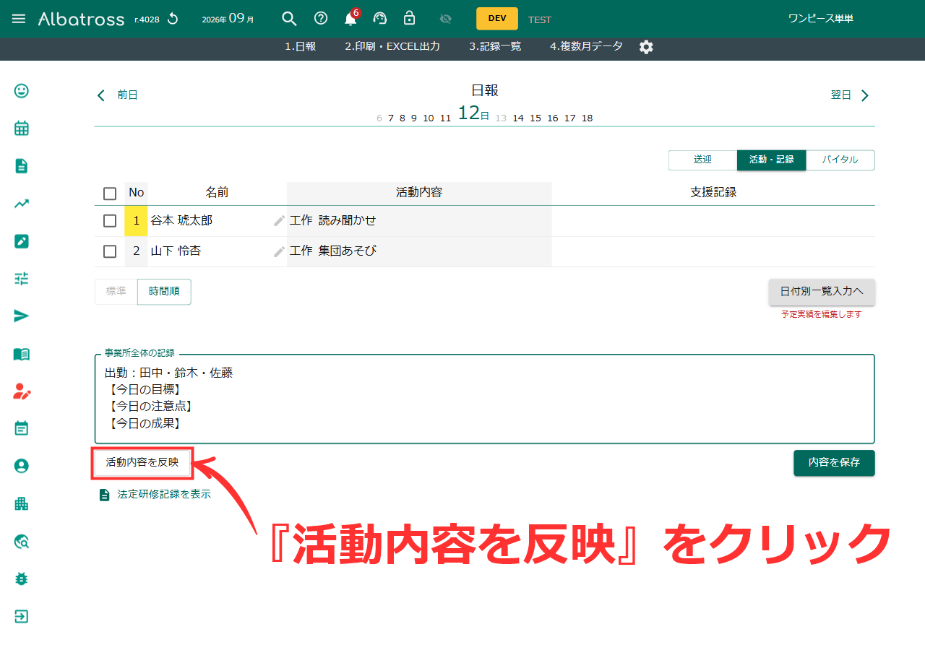
Task: Click the refresh icon beside r.4028
Action: [x=173, y=19]
